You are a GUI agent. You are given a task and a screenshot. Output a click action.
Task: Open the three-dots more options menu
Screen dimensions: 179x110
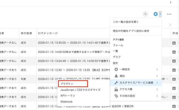pyautogui.click(x=169, y=14)
